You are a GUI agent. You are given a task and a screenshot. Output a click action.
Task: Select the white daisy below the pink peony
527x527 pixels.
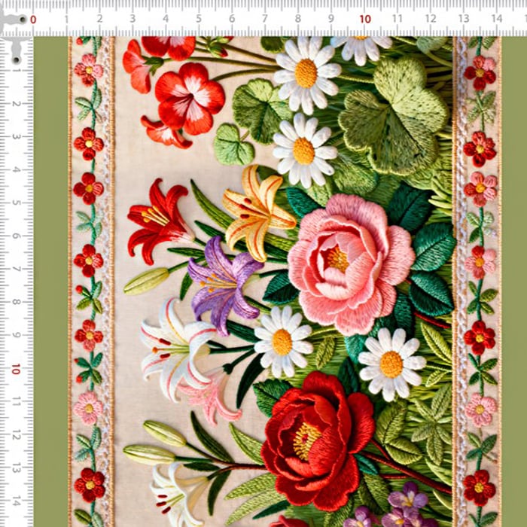point(391,364)
